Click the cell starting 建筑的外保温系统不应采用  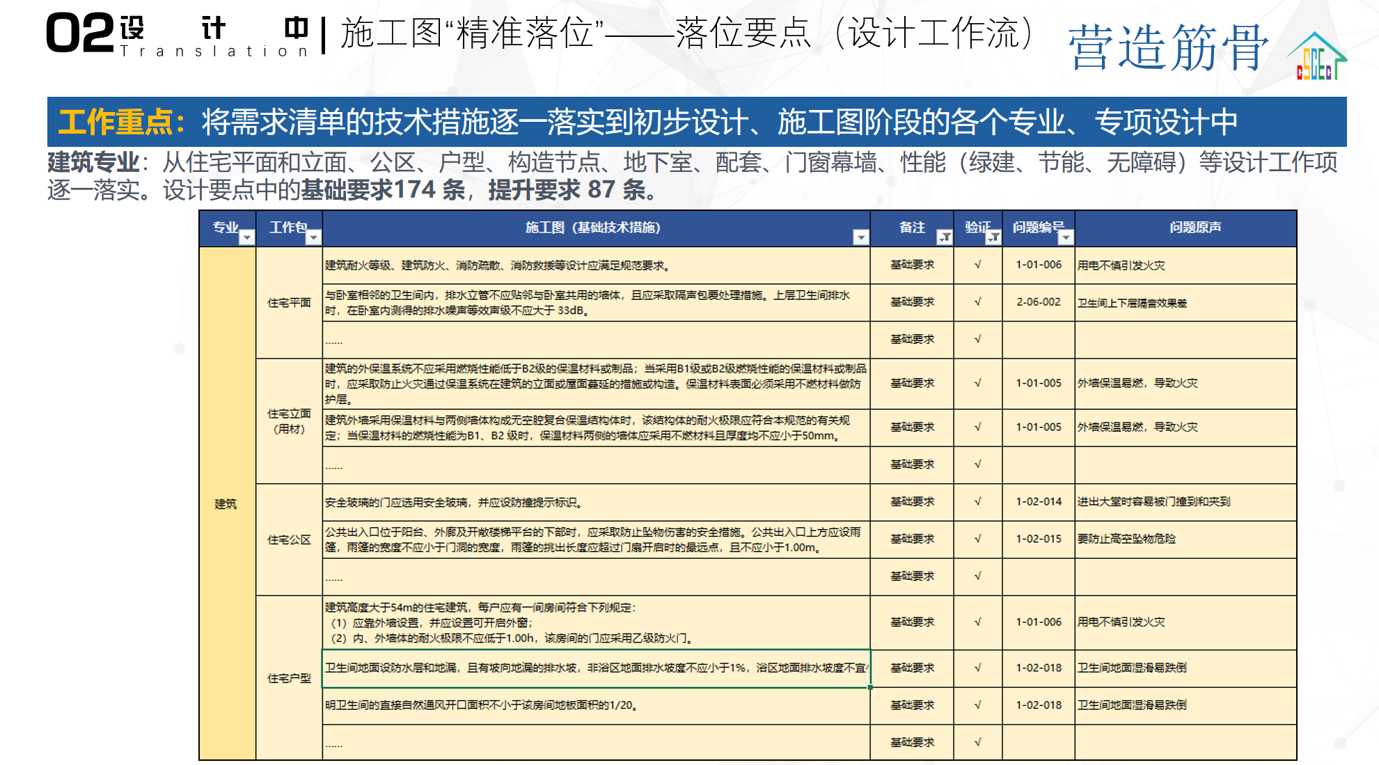[596, 384]
